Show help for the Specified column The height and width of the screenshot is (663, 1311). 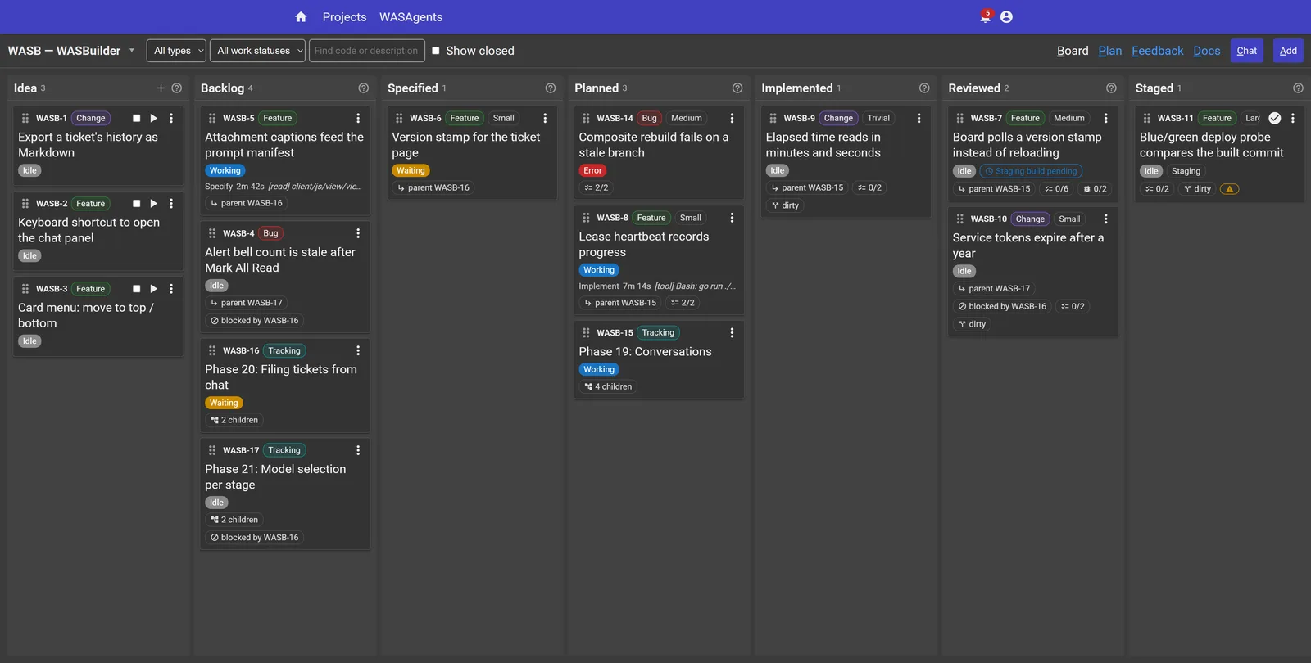tap(551, 88)
